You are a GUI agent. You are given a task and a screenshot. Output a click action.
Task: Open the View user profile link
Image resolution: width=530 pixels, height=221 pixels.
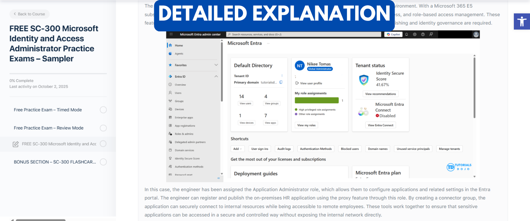pos(309,83)
